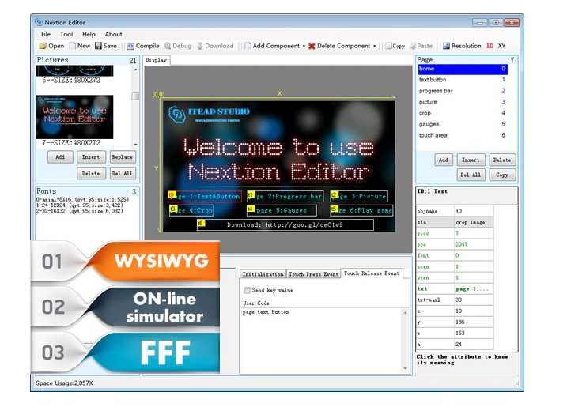Open the File menu
The height and width of the screenshot is (407, 567).
point(46,34)
